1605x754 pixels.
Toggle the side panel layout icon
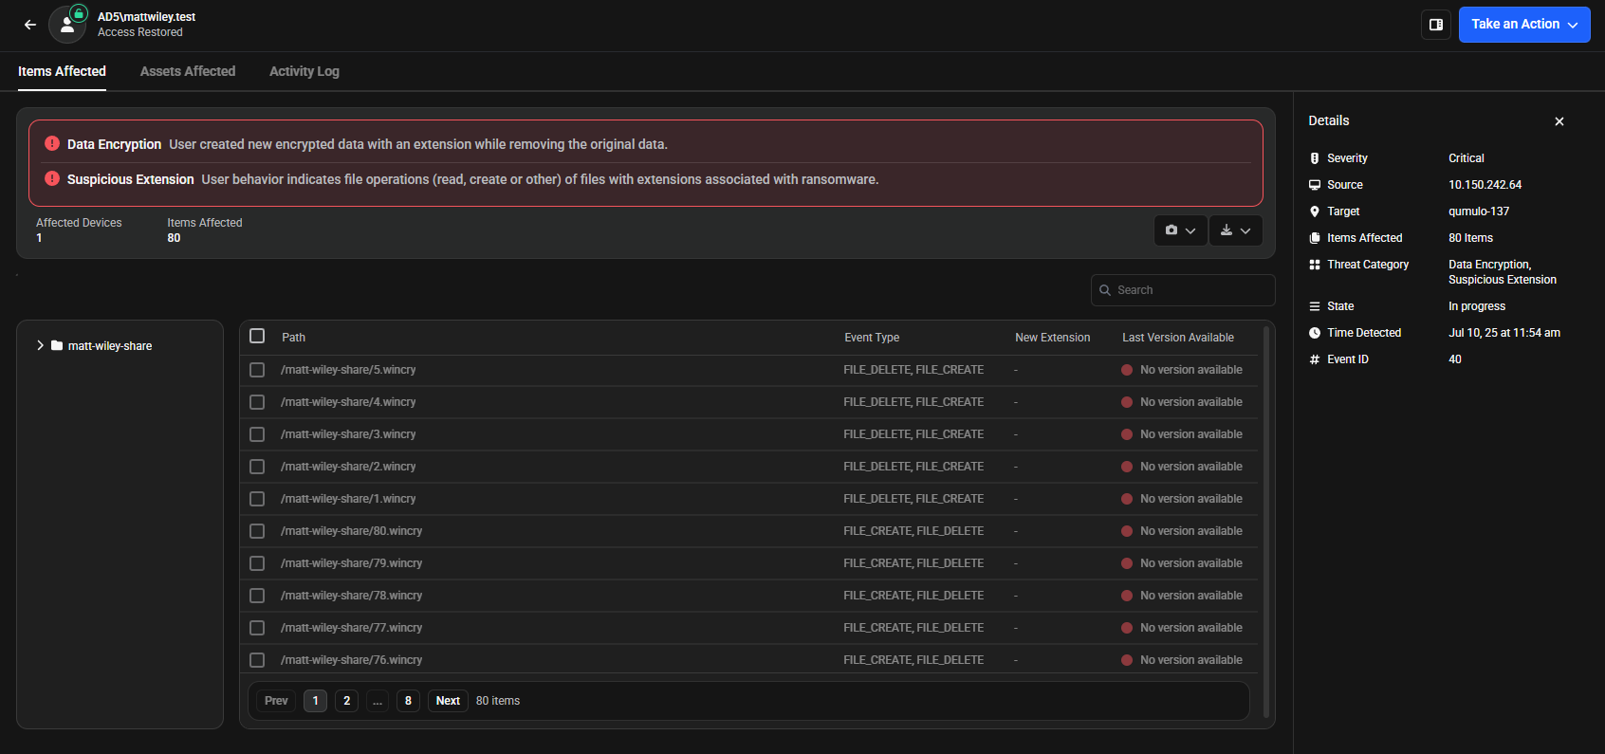point(1435,25)
